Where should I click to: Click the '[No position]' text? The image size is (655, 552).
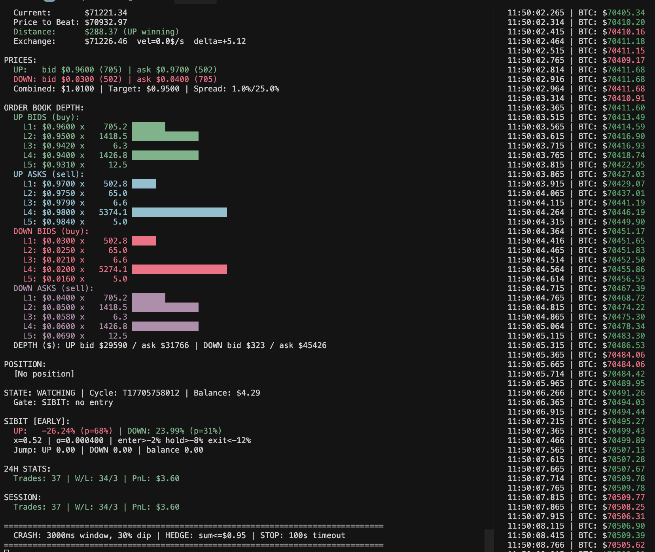(x=44, y=374)
